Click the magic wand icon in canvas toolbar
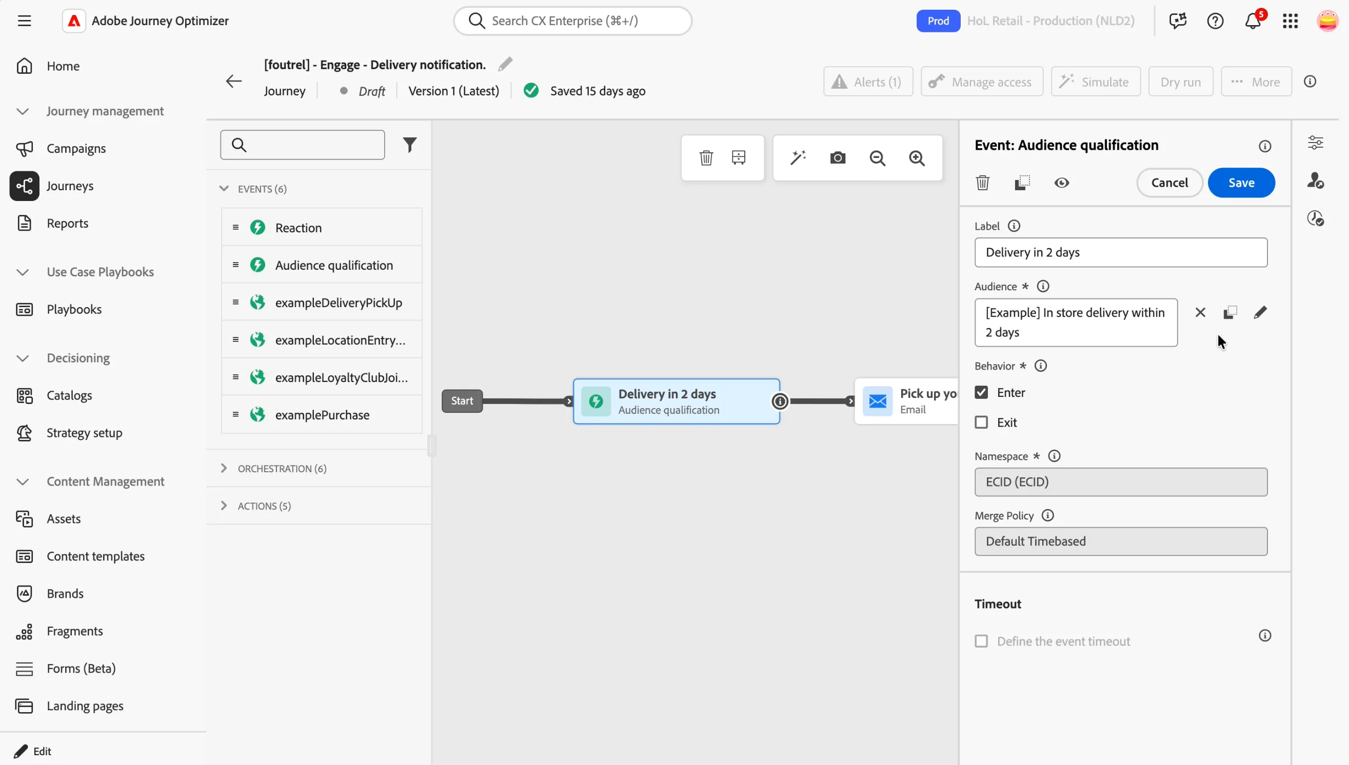Image resolution: width=1349 pixels, height=765 pixels. tap(798, 157)
